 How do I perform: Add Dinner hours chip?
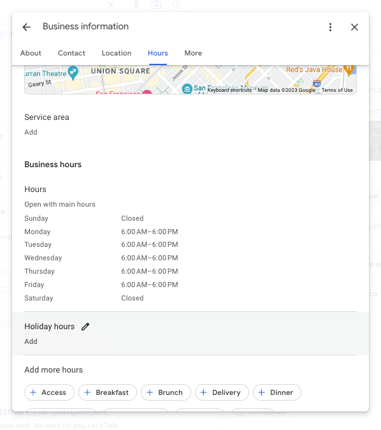[277, 392]
